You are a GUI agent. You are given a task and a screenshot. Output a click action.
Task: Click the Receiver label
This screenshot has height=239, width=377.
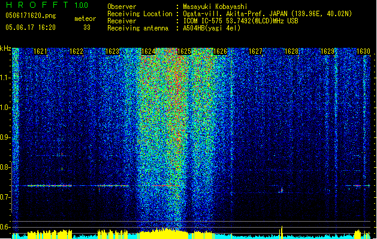(122, 21)
